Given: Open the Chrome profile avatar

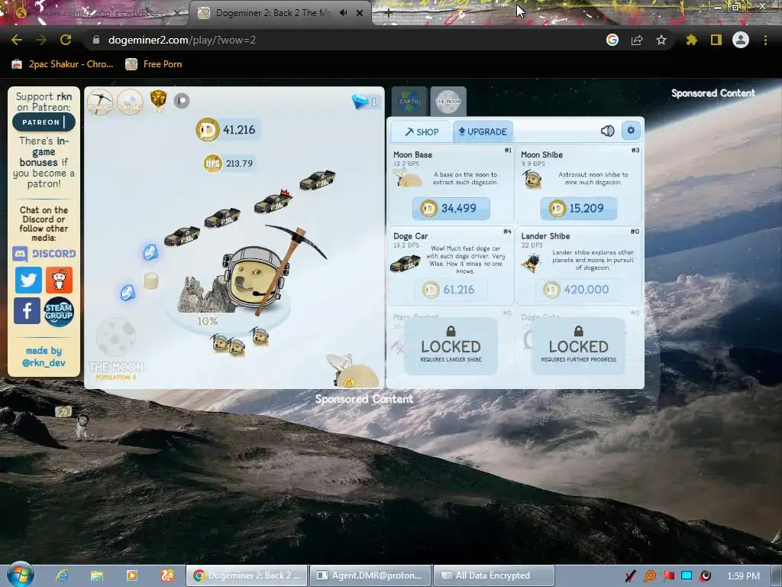Looking at the screenshot, I should tap(741, 40).
